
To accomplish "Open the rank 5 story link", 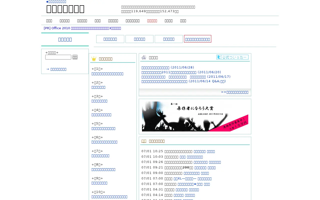I will pos(103,128).
